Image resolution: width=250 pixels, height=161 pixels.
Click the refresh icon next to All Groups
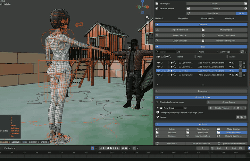tap(242, 52)
